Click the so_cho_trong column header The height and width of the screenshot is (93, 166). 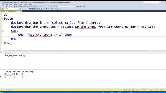(x=27, y=72)
